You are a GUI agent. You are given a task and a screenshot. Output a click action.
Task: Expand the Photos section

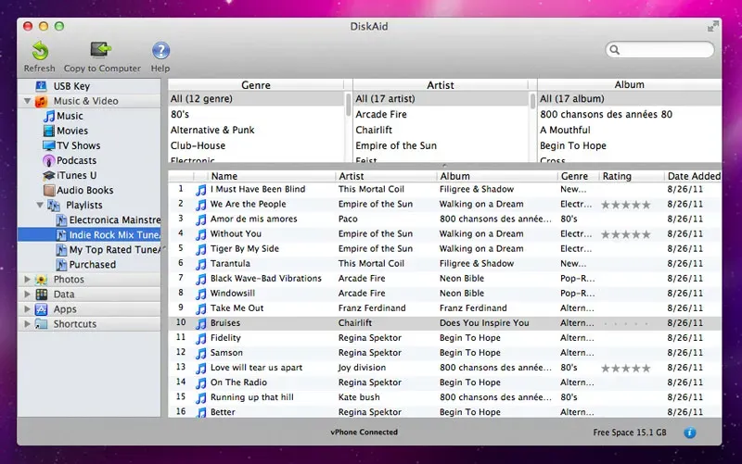[x=25, y=280]
